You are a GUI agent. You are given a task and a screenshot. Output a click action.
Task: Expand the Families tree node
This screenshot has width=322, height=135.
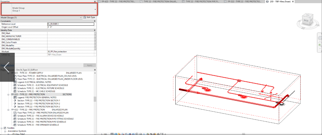pyautogui.click(x=2, y=128)
